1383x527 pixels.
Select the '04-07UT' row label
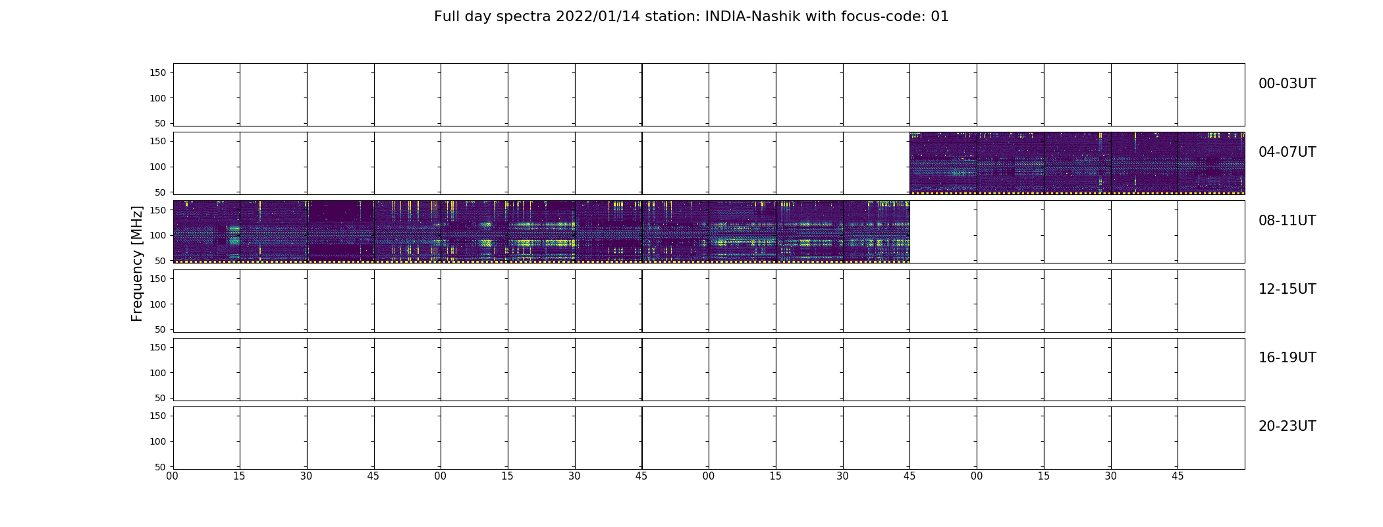(x=1287, y=152)
